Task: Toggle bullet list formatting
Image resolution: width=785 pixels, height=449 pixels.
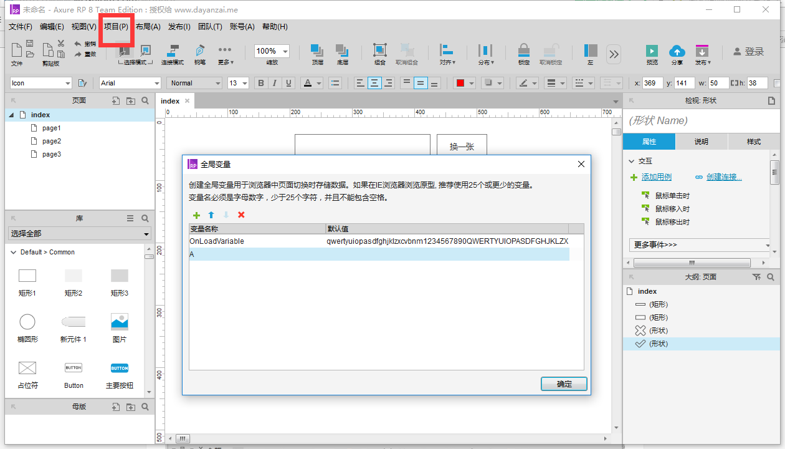Action: pyautogui.click(x=335, y=83)
